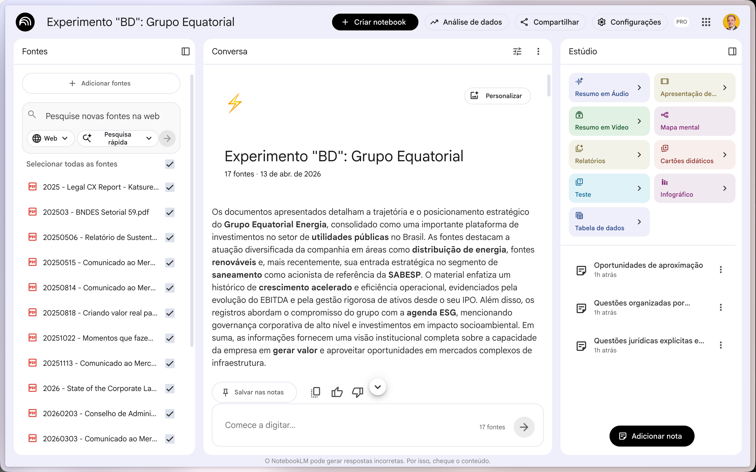This screenshot has width=756, height=472.
Task: Uncheck 20250814 Comunicado ao Mer source
Action: click(x=170, y=288)
